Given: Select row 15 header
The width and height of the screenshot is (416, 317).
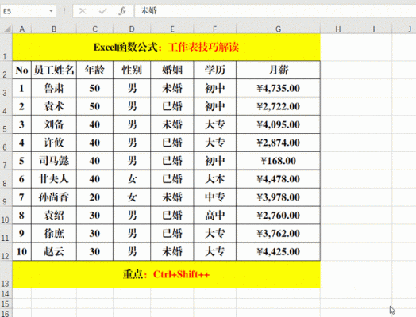Looking at the screenshot, I should (x=6, y=304).
